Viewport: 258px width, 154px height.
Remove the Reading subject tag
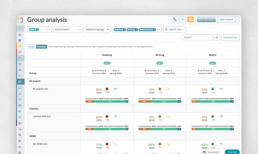pos(124,30)
